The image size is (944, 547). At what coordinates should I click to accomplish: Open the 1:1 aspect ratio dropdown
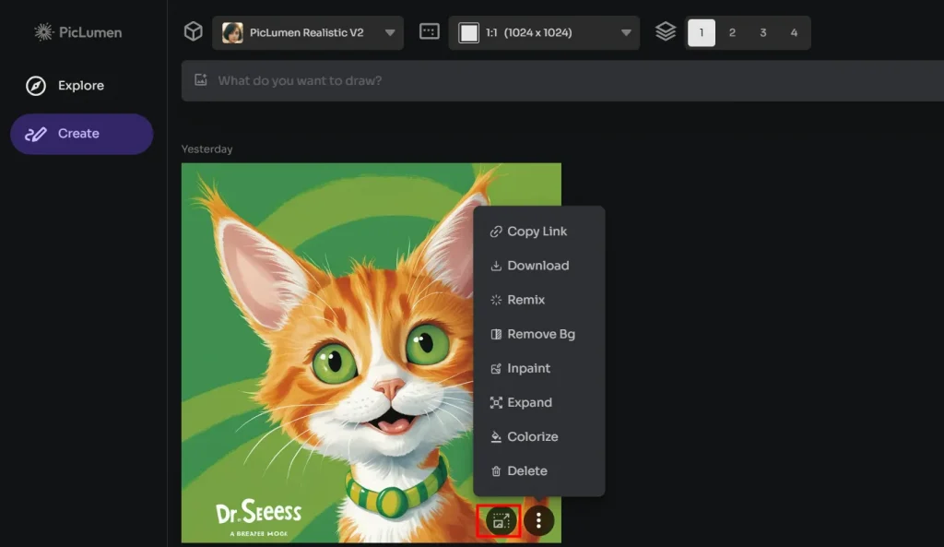(x=544, y=31)
